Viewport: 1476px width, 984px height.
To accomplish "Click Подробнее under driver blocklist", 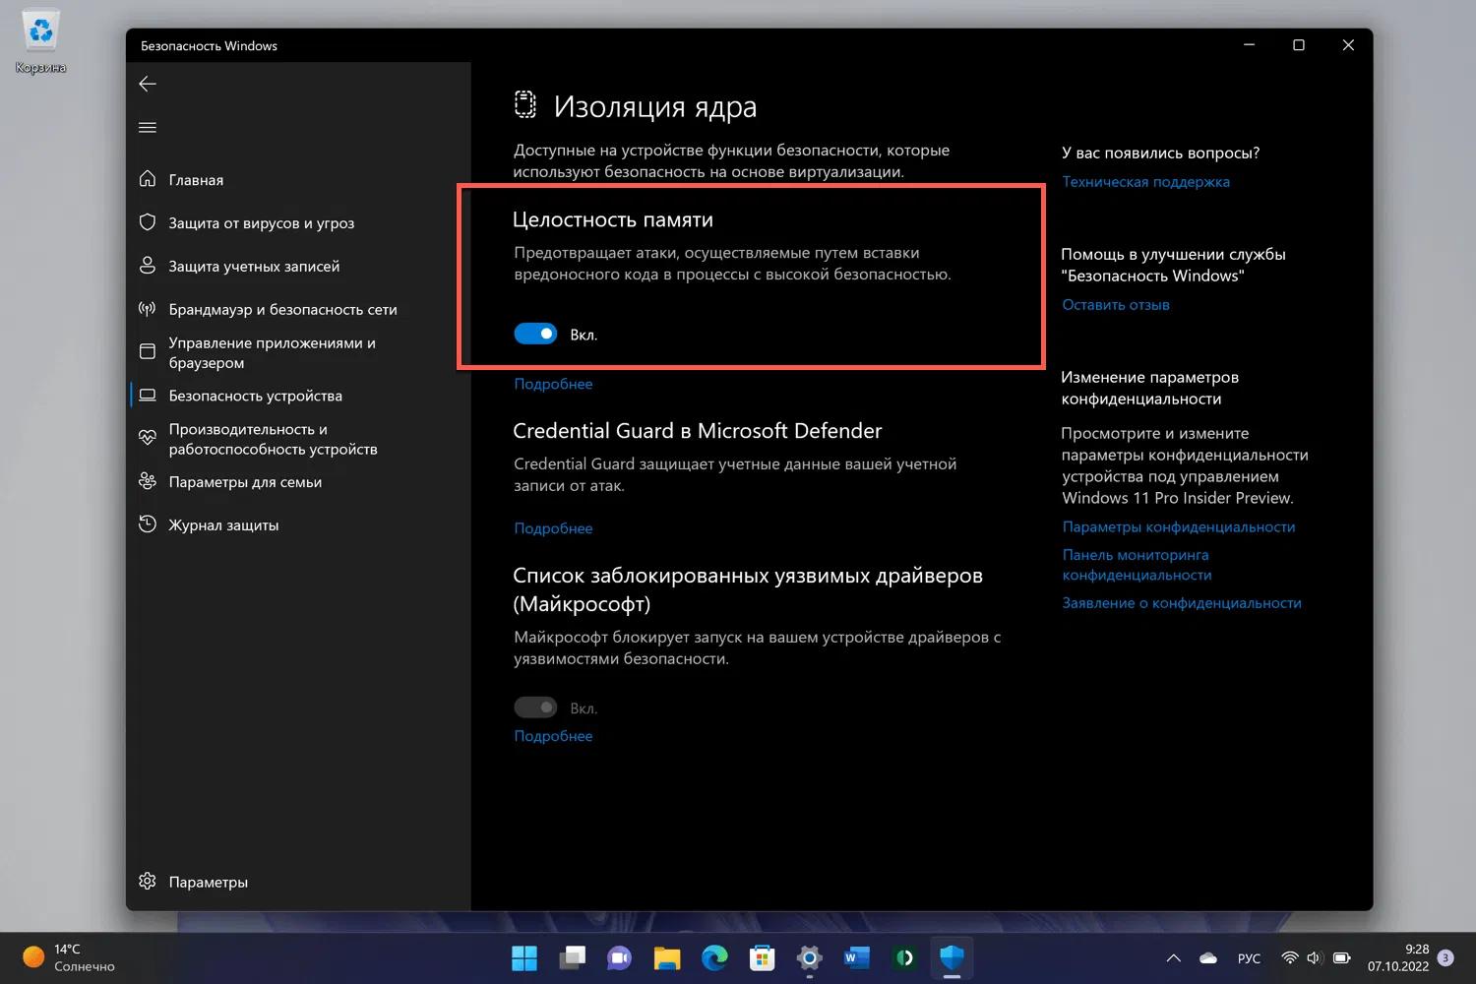I will coord(553,736).
